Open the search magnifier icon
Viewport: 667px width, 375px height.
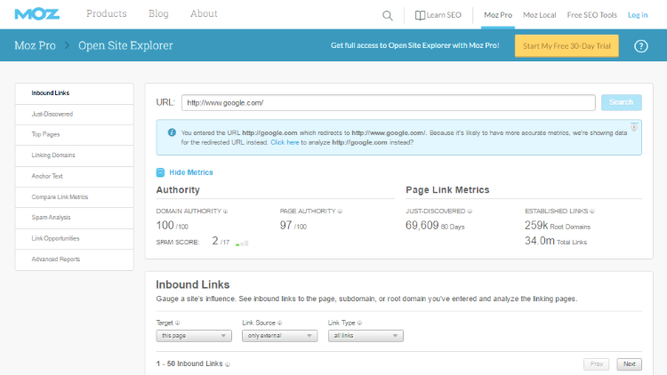click(x=387, y=16)
